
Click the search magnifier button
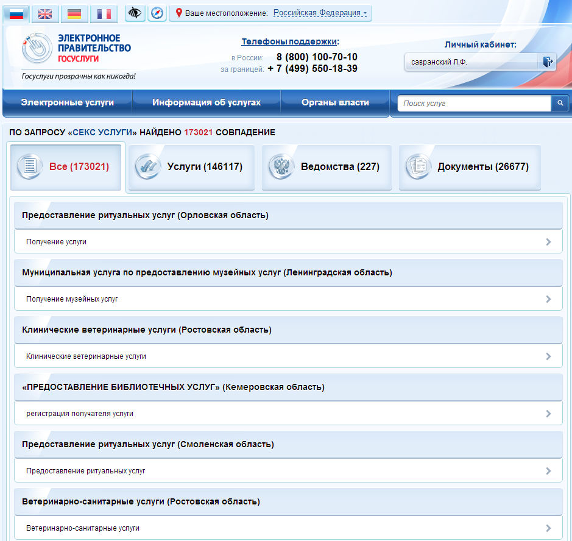[560, 103]
